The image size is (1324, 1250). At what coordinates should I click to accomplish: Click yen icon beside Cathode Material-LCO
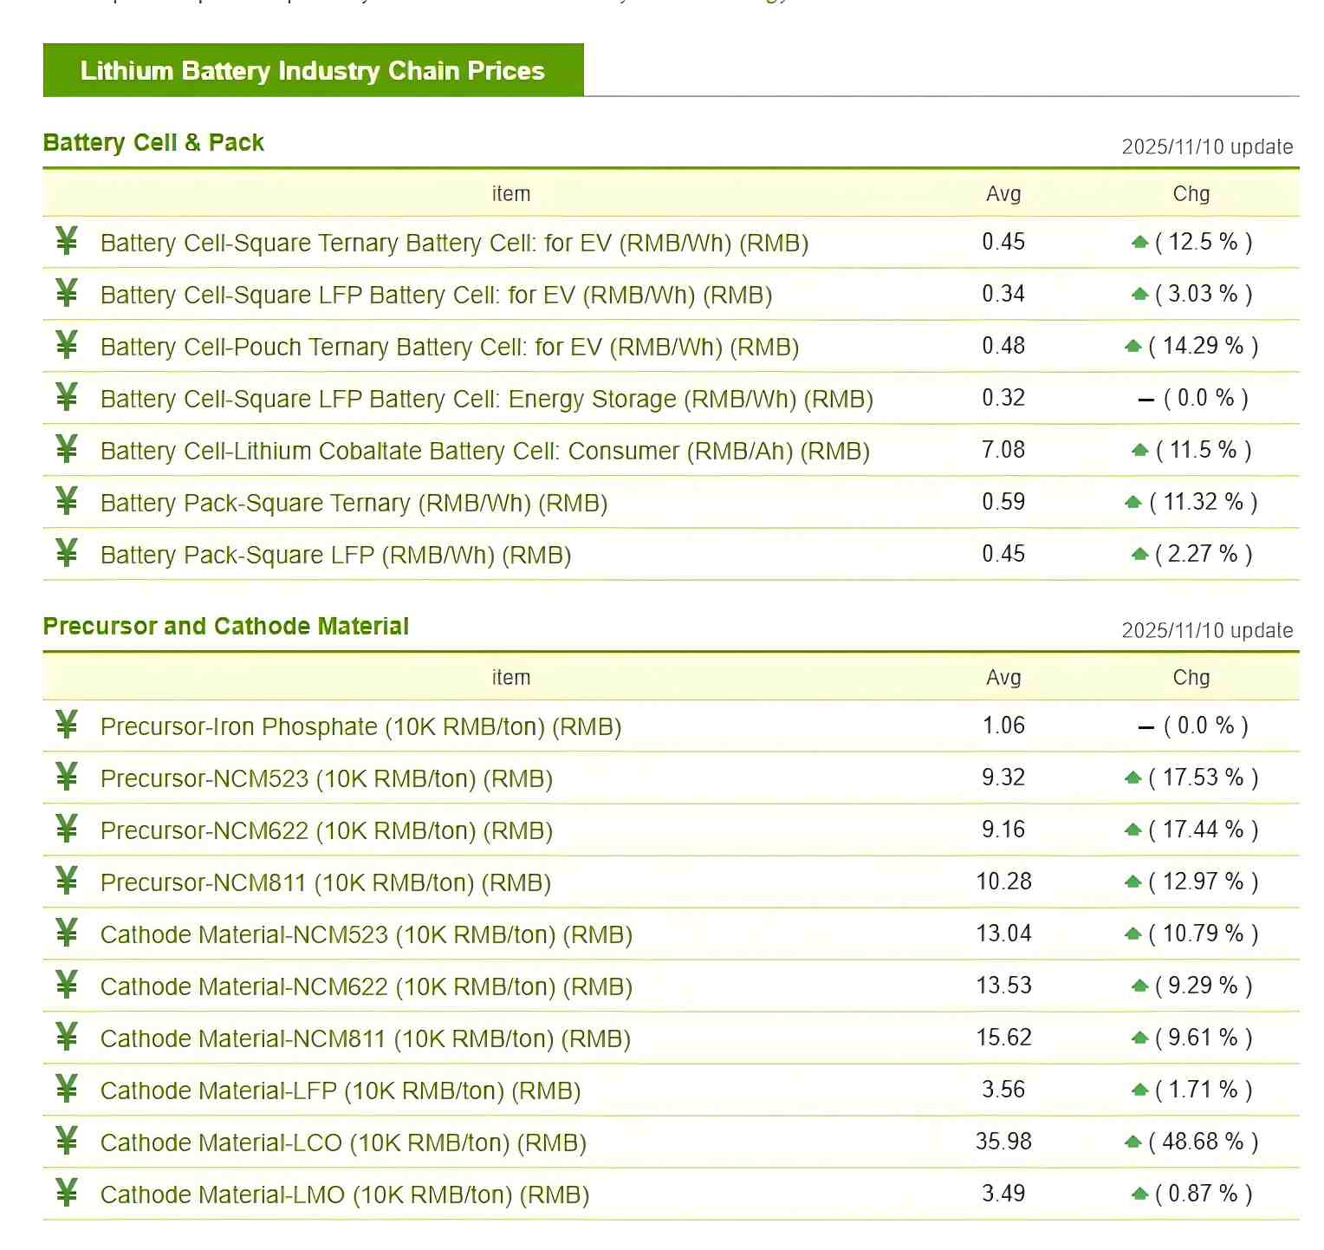coord(67,1141)
